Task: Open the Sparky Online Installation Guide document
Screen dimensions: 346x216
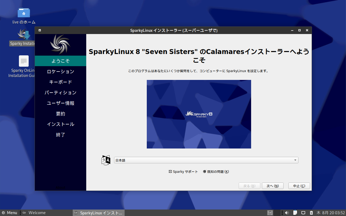Action: (24, 61)
